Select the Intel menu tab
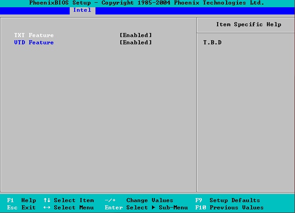This screenshot has height=213, width=295. tap(82, 10)
